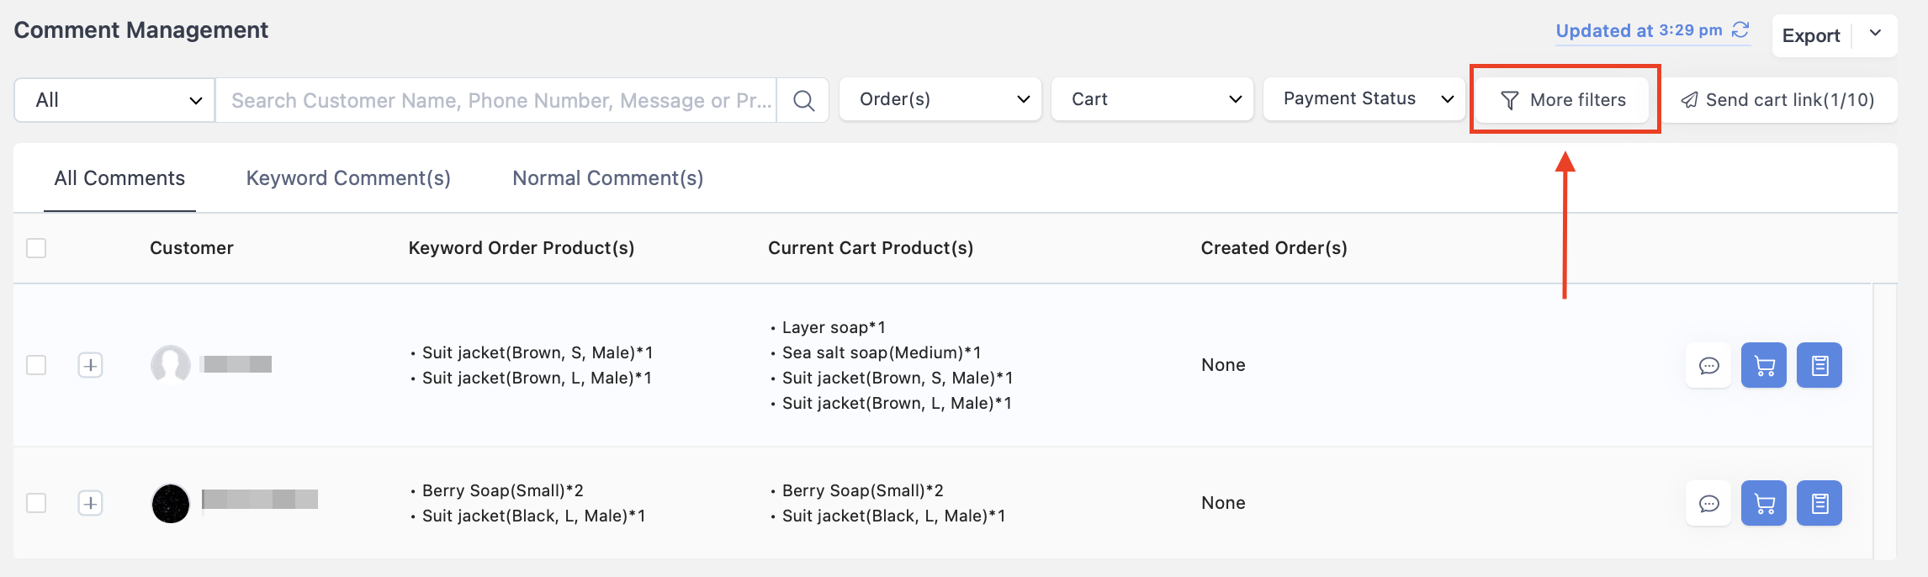The width and height of the screenshot is (1928, 577).
Task: Open the All search scope dropdown
Action: pyautogui.click(x=115, y=100)
